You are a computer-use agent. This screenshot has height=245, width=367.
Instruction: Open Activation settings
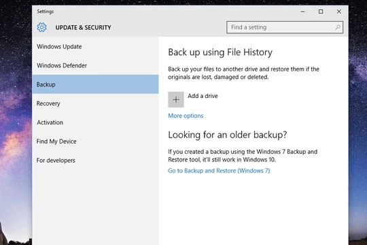point(95,122)
